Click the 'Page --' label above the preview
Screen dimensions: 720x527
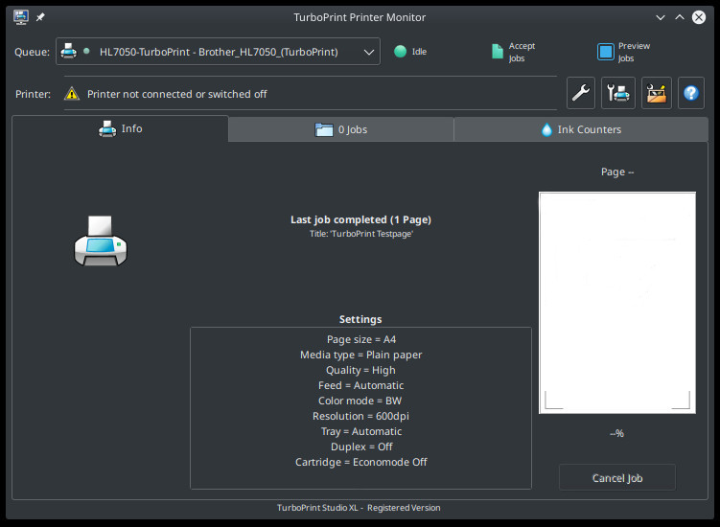pyautogui.click(x=617, y=172)
